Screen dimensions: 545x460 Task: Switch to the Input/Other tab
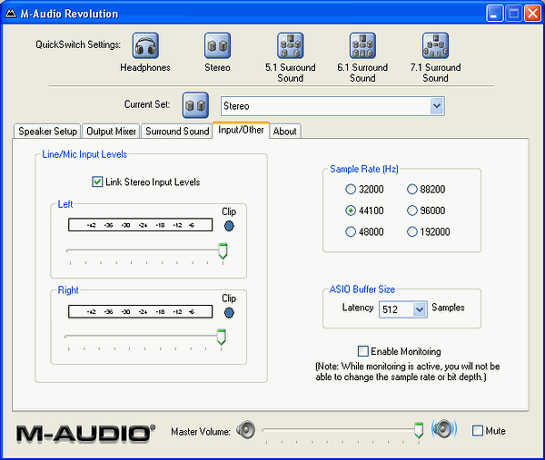(x=241, y=130)
